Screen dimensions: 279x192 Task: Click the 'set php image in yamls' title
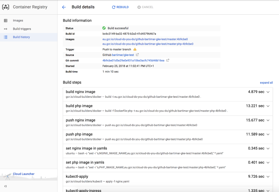point(85,162)
